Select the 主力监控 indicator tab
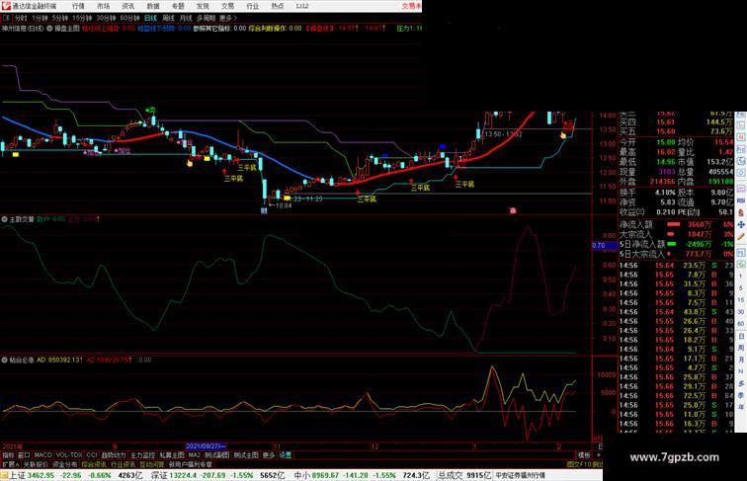The width and height of the screenshot is (747, 481). pyautogui.click(x=143, y=455)
